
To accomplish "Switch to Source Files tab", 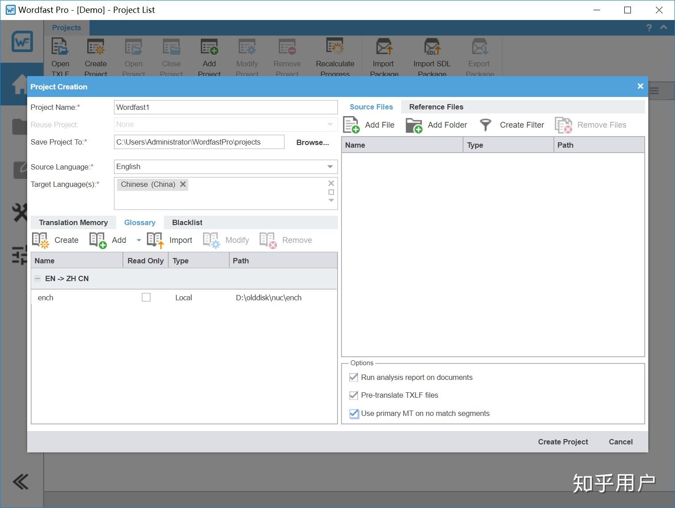I will tap(371, 107).
